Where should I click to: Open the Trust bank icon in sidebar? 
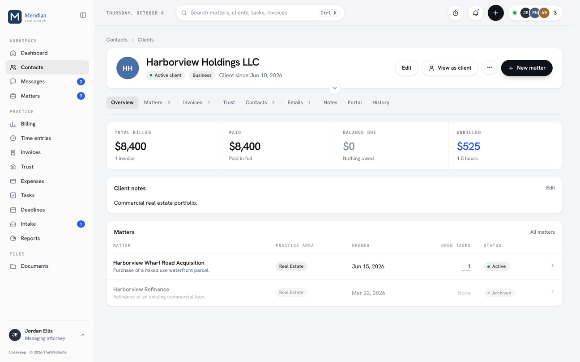point(13,167)
